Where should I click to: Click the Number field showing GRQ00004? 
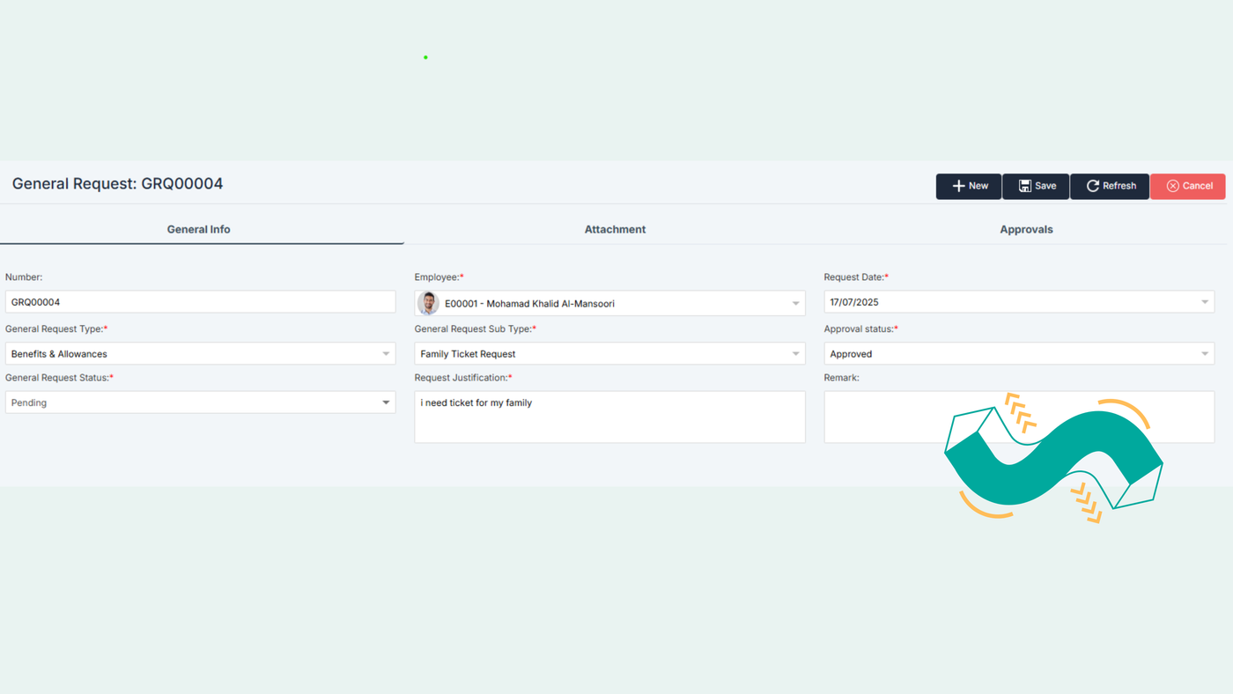[200, 302]
